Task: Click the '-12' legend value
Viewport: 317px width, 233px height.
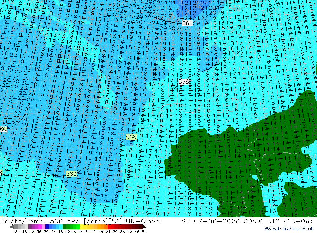Action: click(x=66, y=232)
